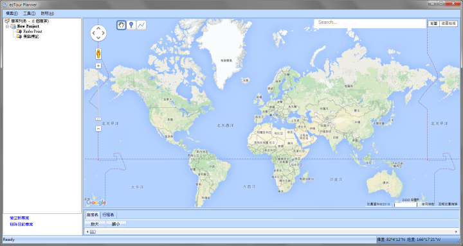This screenshot has width=463, height=246.
Task: Select the polyline route drawing tool
Action: click(141, 25)
